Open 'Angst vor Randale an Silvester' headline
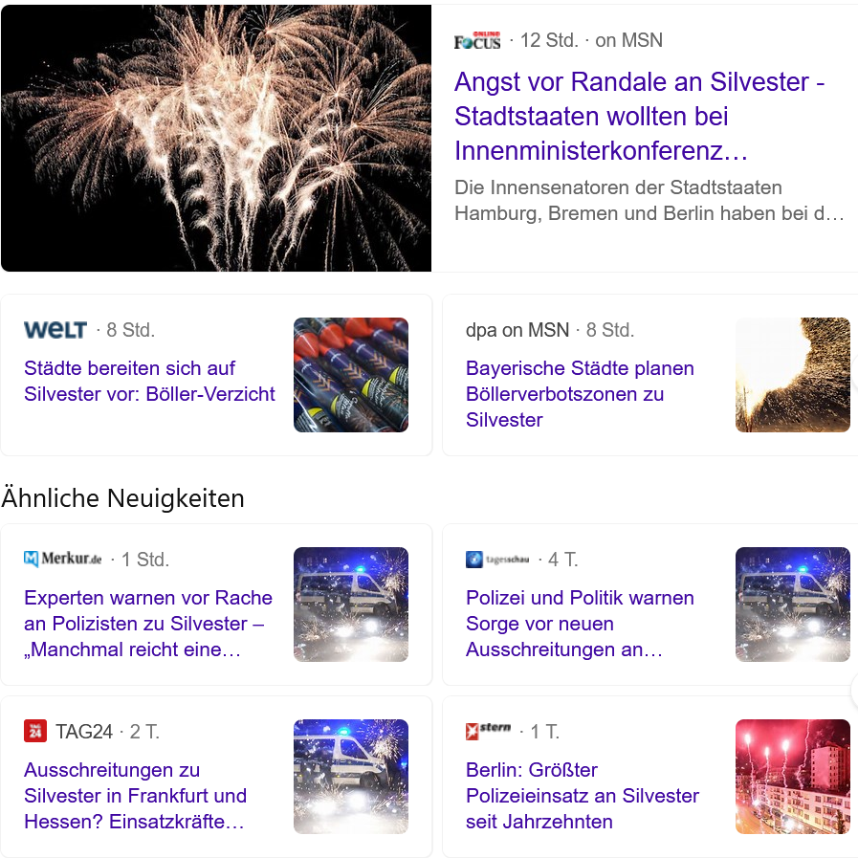This screenshot has width=858, height=858. click(639, 116)
